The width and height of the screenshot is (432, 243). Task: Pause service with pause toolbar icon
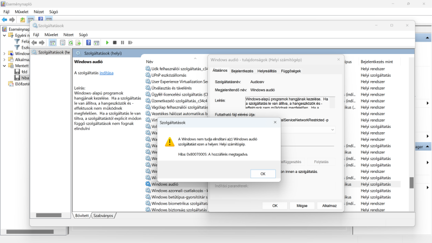123,43
